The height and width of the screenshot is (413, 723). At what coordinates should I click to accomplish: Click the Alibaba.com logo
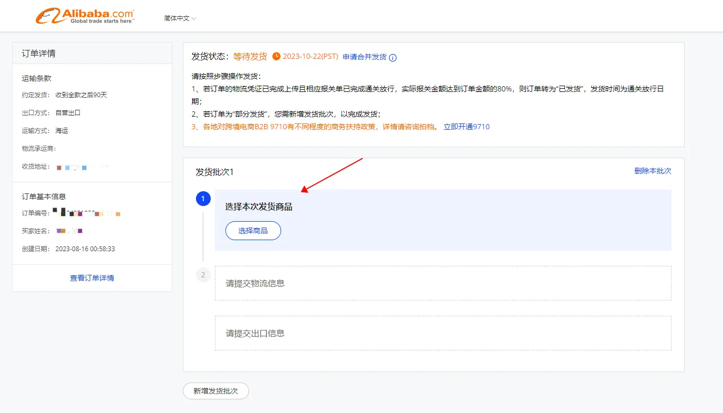[85, 16]
